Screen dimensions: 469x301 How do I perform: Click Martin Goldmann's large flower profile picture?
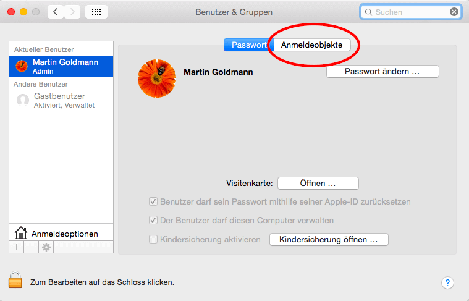(157, 78)
